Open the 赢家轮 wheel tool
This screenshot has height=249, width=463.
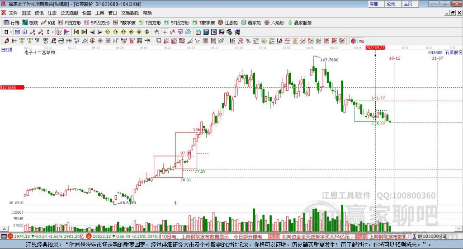point(251,23)
